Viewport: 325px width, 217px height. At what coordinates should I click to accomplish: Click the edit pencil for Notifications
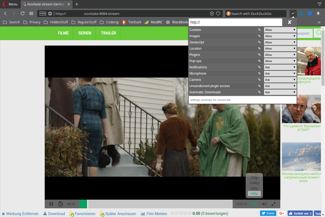pyautogui.click(x=259, y=67)
